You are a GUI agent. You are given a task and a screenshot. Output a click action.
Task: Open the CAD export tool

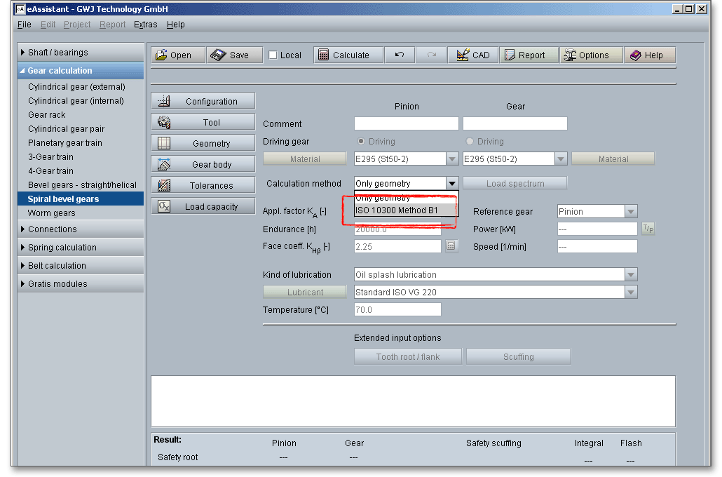pos(463,55)
